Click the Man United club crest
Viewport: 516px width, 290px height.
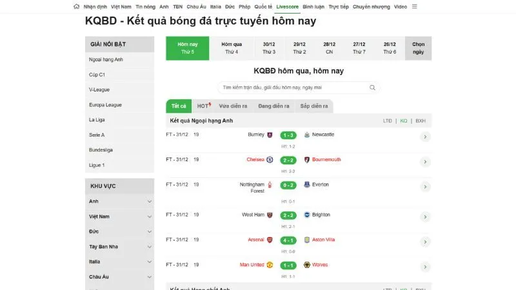pos(270,265)
